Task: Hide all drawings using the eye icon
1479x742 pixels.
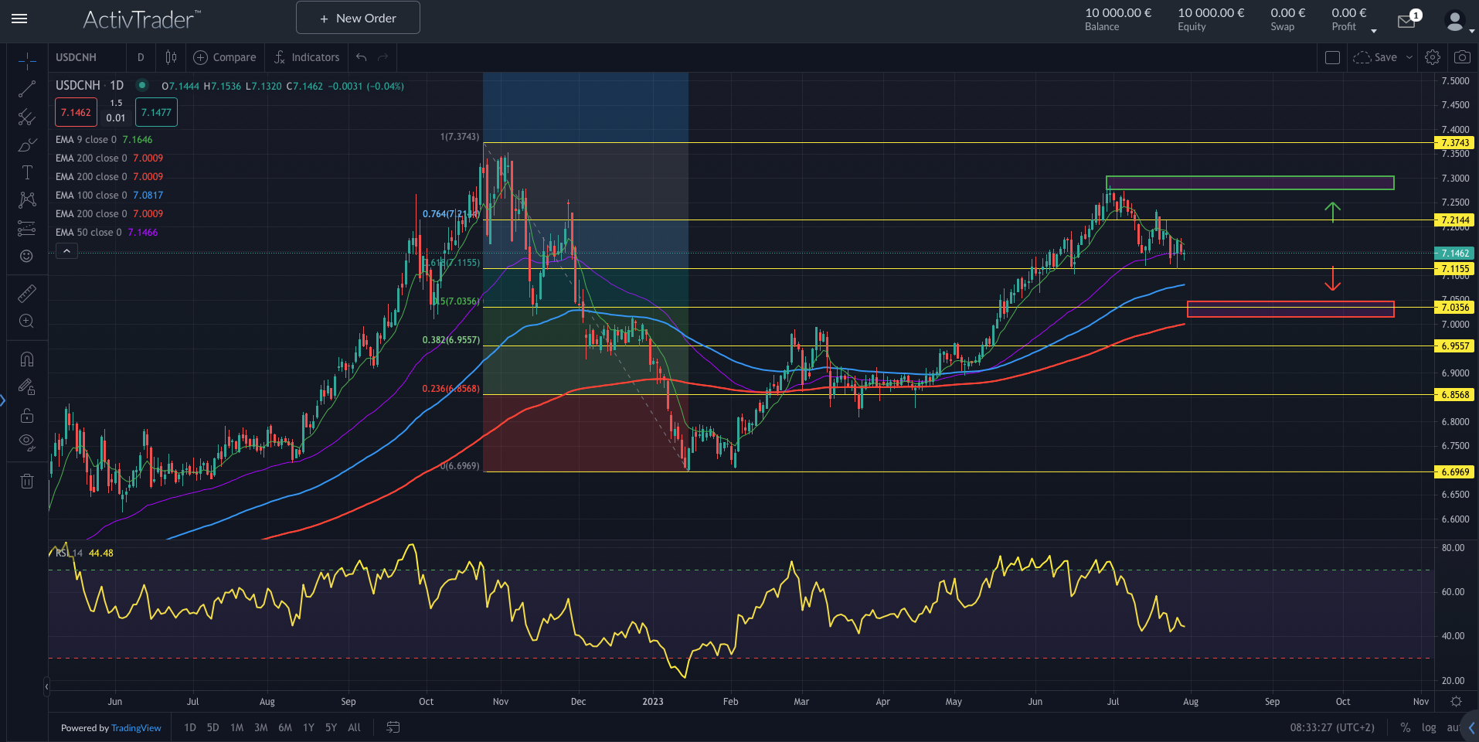Action: tap(26, 441)
